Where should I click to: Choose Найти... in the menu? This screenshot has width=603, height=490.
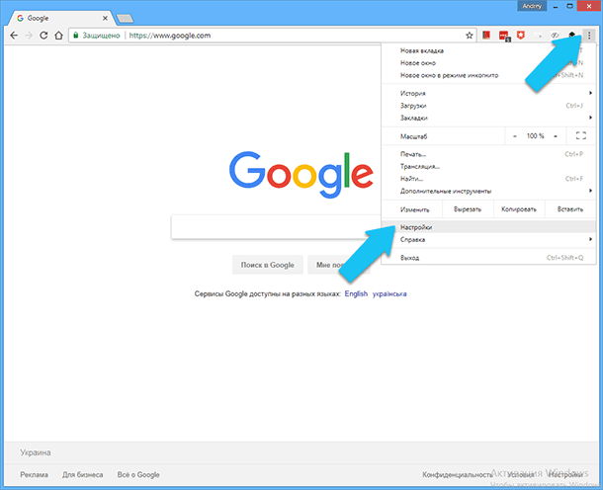[488, 179]
